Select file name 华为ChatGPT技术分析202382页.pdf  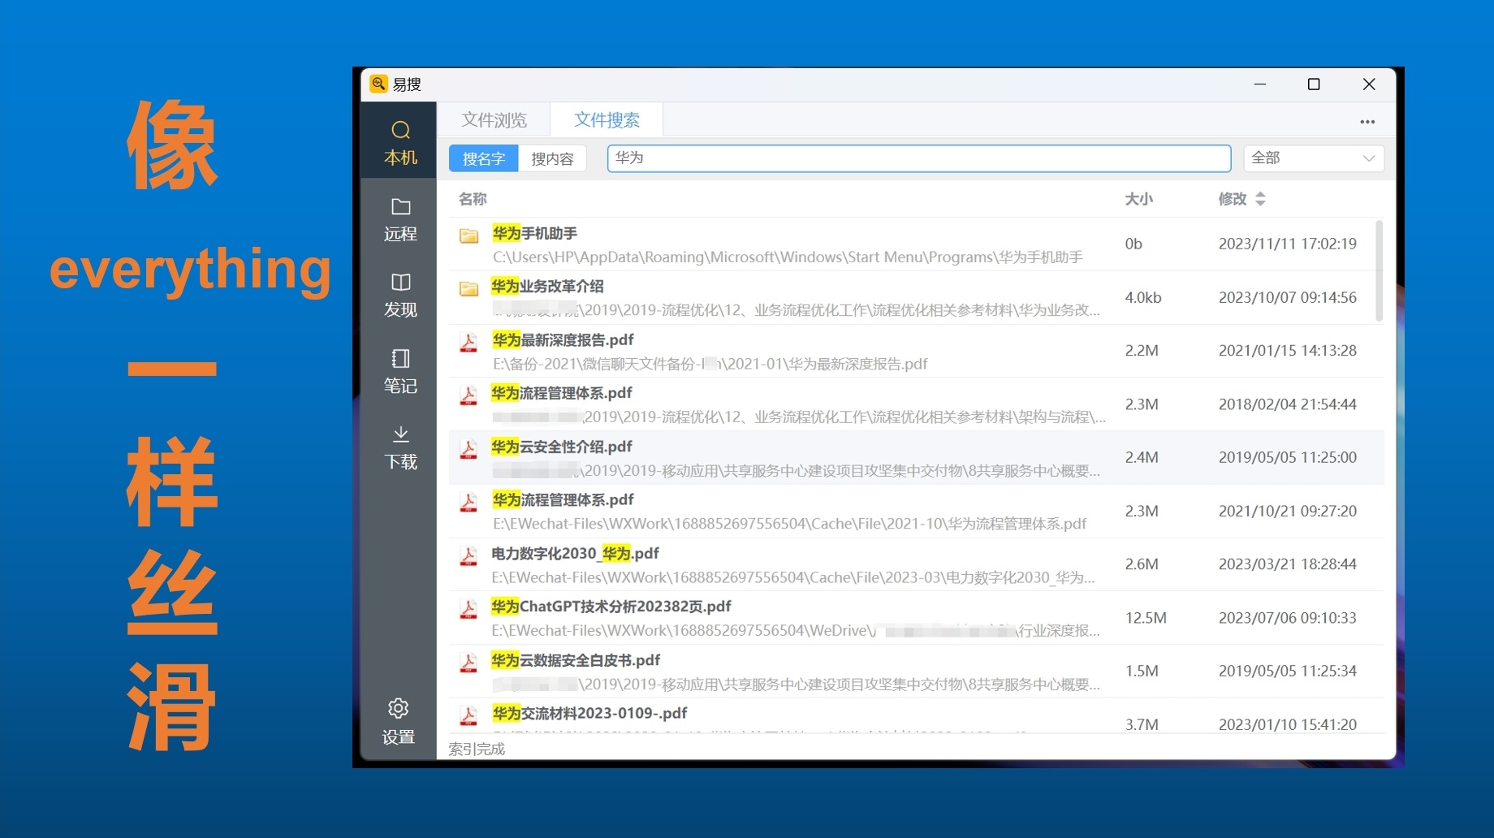tap(611, 607)
